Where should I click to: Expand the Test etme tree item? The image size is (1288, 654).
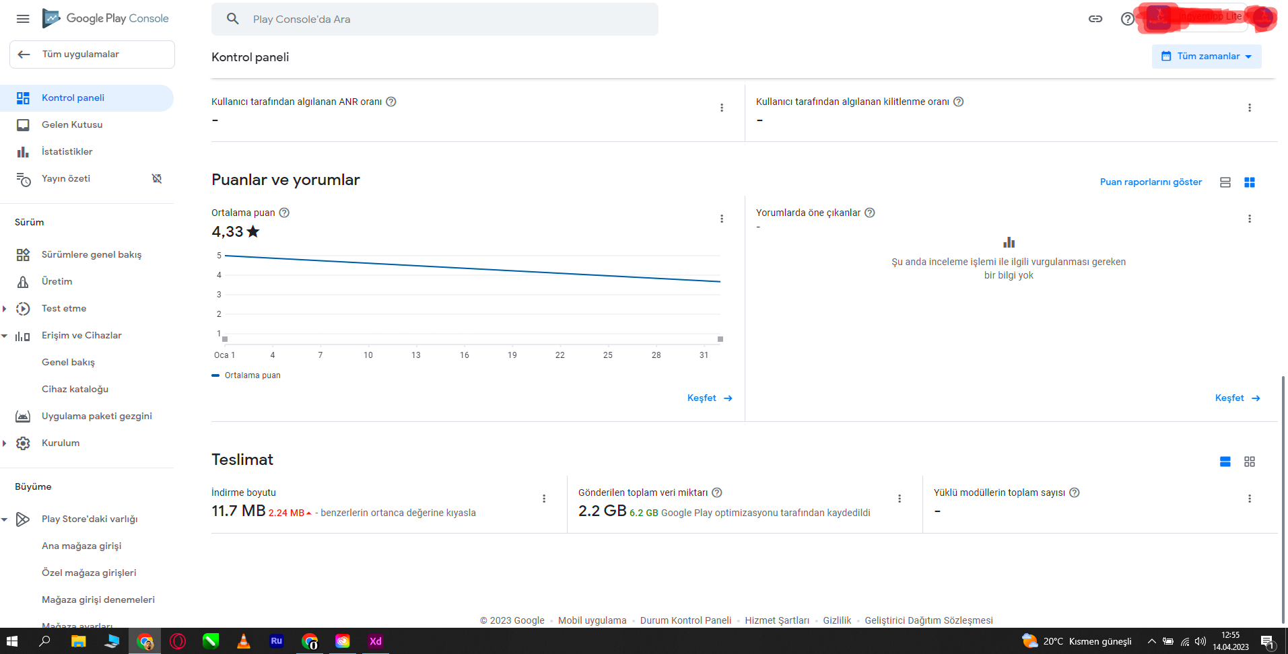[5, 309]
